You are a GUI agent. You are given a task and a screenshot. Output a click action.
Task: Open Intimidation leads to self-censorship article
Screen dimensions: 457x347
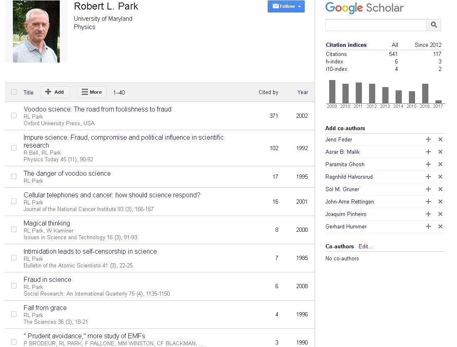(90, 252)
